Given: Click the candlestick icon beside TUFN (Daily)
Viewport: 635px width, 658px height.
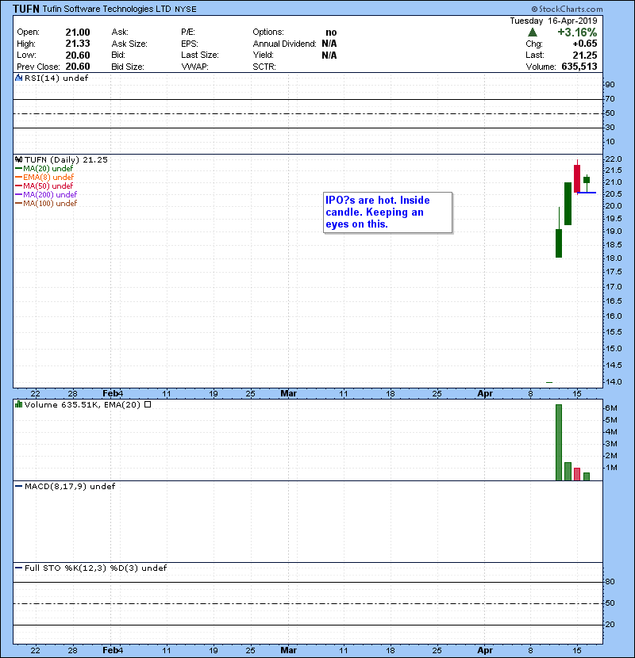Looking at the screenshot, I should [x=18, y=159].
